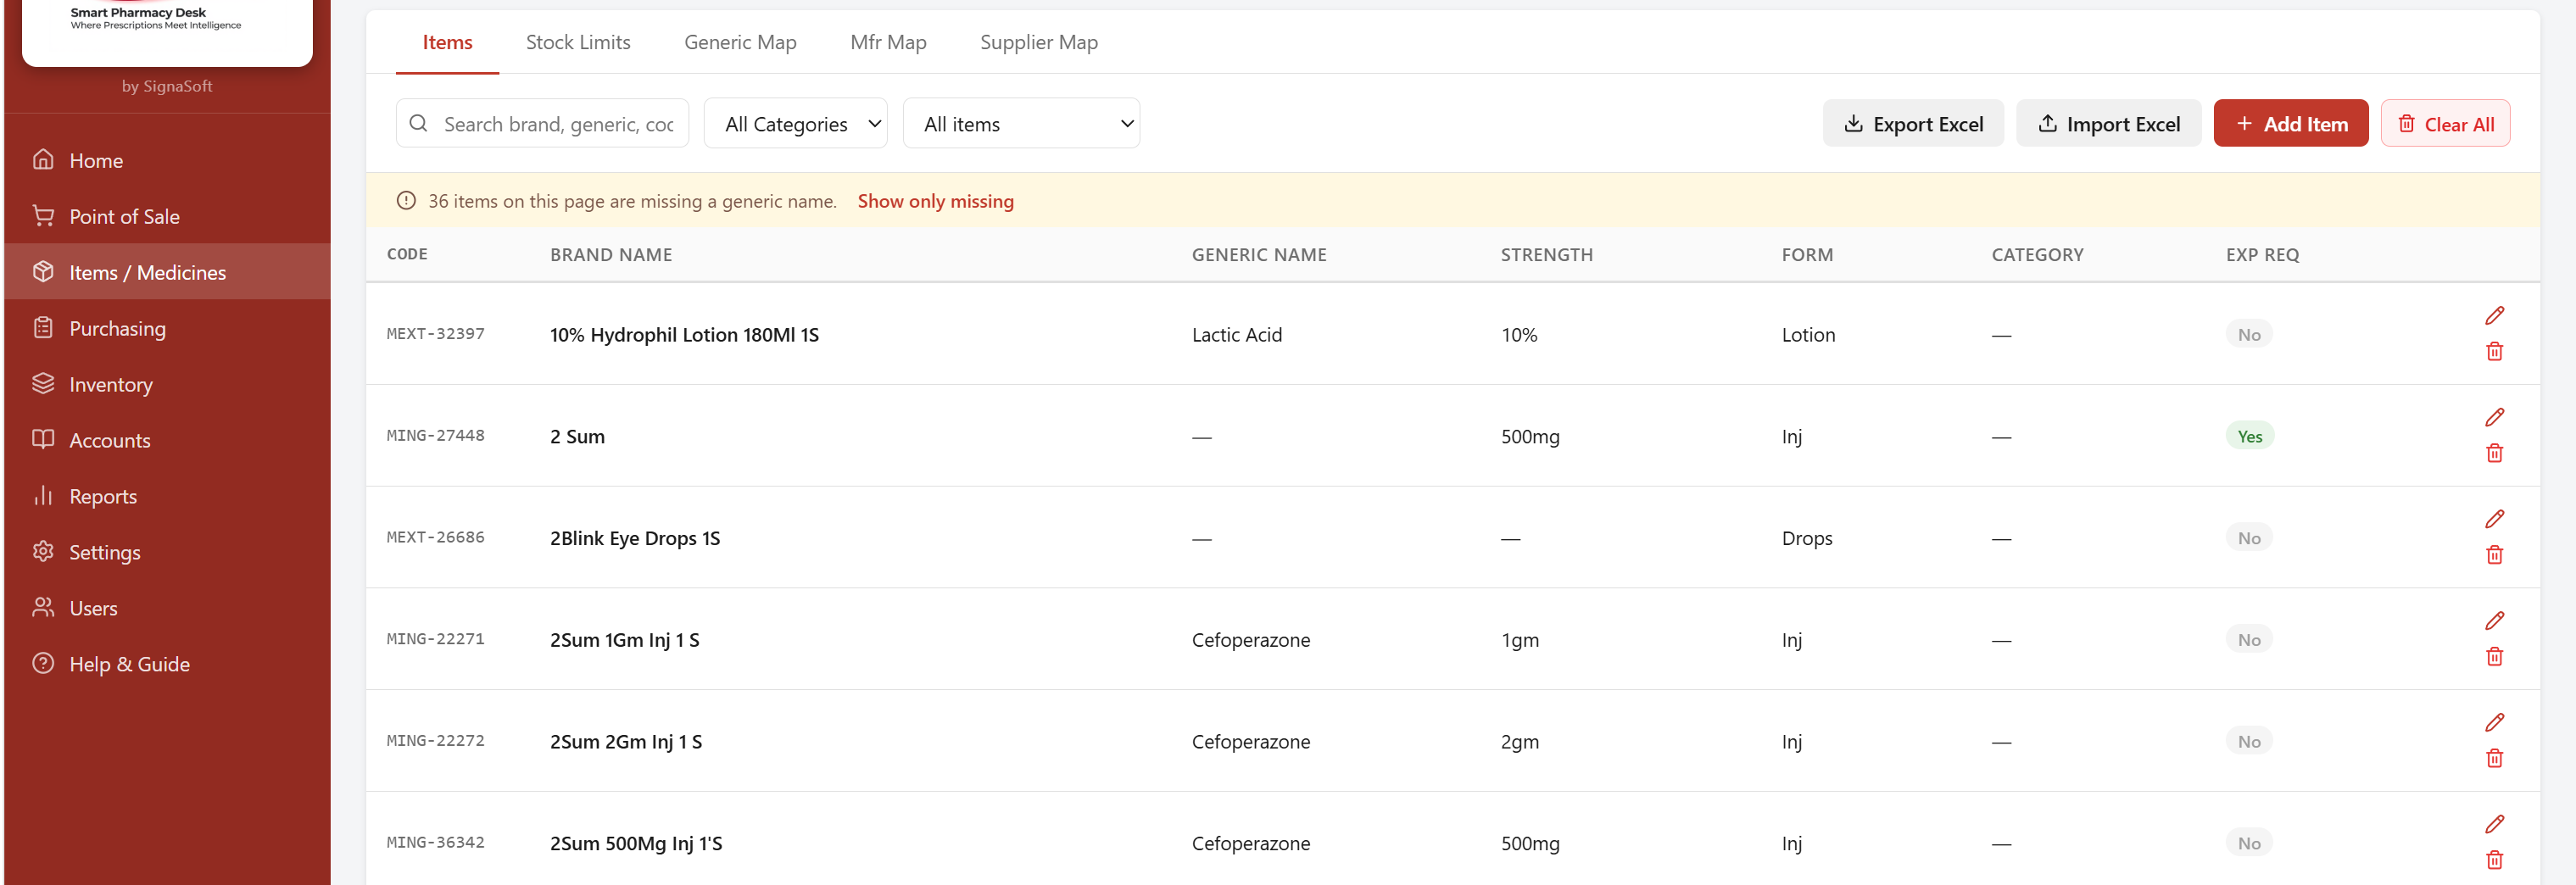The width and height of the screenshot is (2576, 885).
Task: Open the Generic Map tab
Action: pyautogui.click(x=739, y=42)
